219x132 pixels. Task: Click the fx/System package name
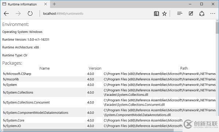[x=10, y=85]
